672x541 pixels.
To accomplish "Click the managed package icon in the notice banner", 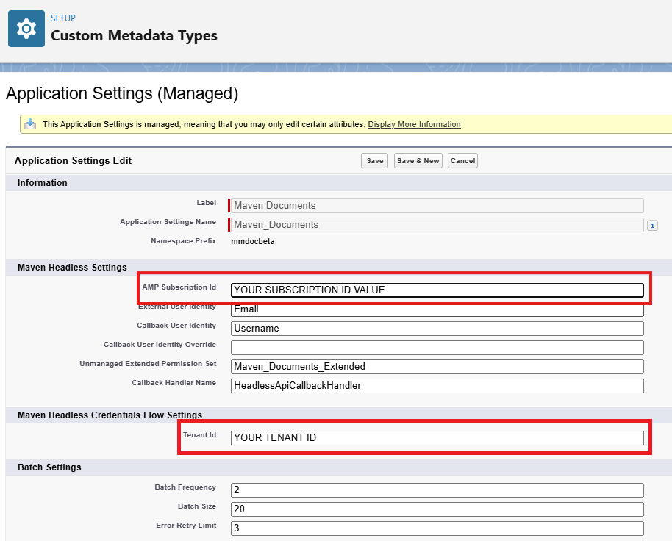I will [30, 124].
